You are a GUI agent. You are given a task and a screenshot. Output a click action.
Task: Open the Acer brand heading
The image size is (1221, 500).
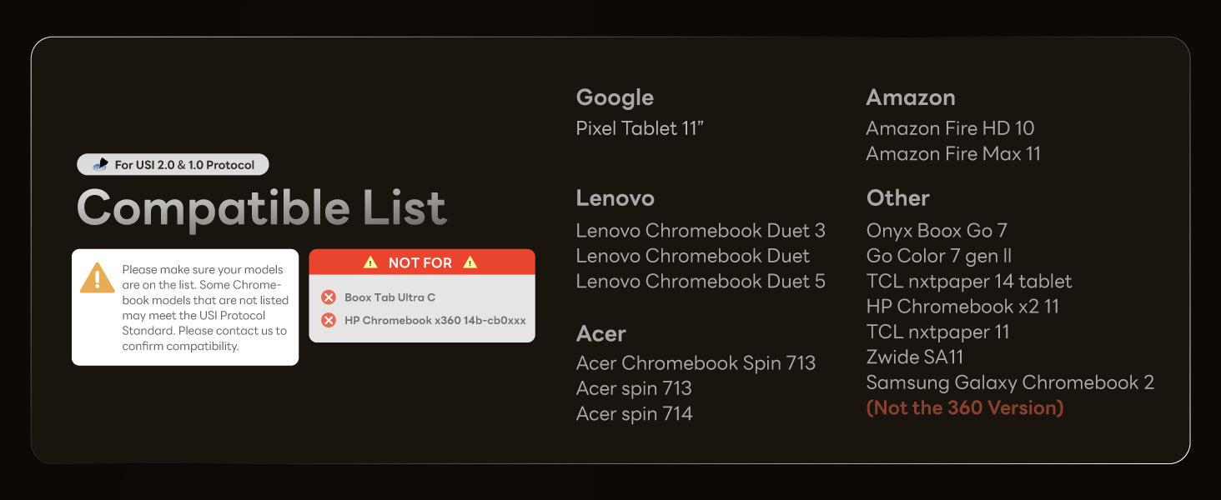point(601,334)
